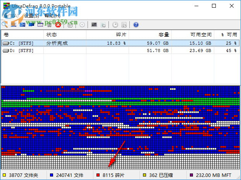Click the 38707 文件夹 status entry
The width and height of the screenshot is (241, 180).
[x=24, y=175]
